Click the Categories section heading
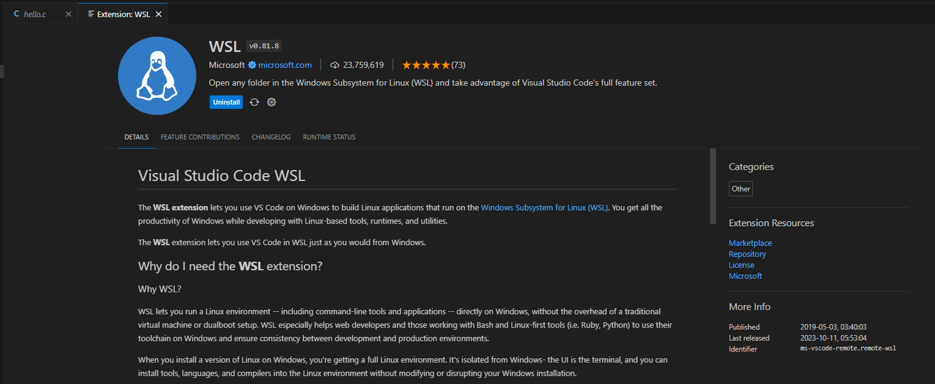The width and height of the screenshot is (935, 384). 751,167
